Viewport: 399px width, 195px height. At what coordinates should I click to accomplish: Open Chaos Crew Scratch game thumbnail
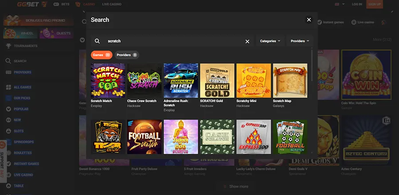pos(144,81)
